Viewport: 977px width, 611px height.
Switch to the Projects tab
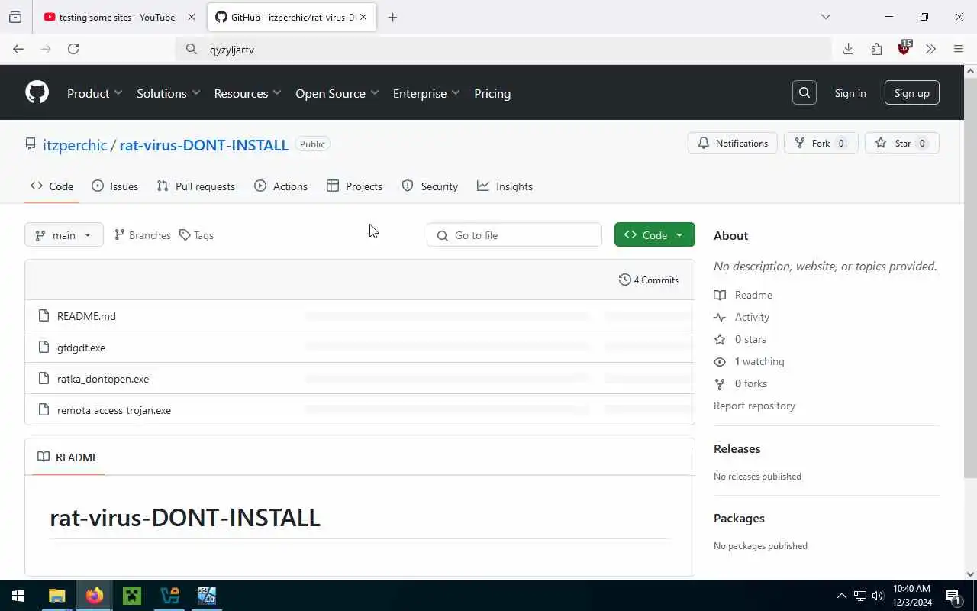pyautogui.click(x=354, y=186)
